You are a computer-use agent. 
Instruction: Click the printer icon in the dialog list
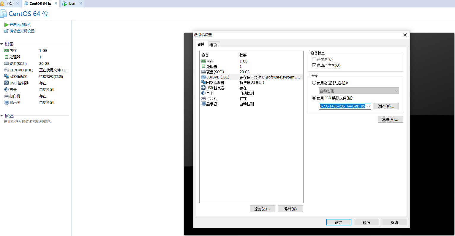[x=203, y=99]
